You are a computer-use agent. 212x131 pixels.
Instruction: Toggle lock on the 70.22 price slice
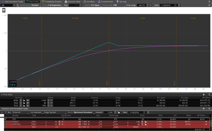point(24,106)
